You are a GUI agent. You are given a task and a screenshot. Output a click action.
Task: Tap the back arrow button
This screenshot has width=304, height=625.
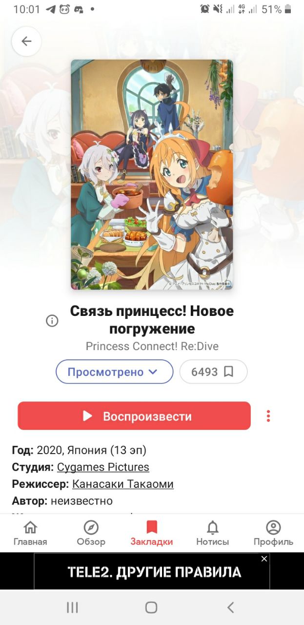click(x=26, y=42)
